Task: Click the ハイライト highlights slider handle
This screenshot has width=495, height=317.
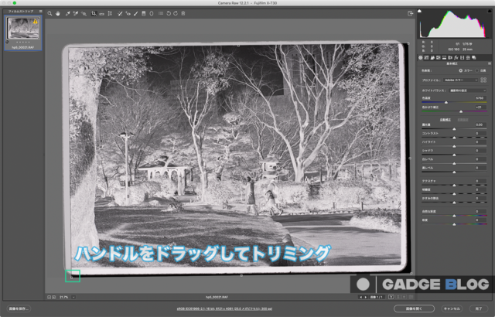Action: point(454,146)
